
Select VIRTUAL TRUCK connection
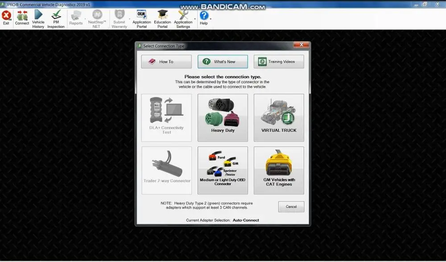[x=279, y=118]
